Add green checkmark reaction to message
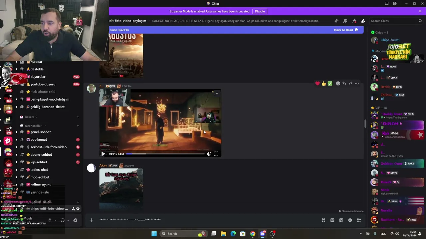Viewport: 426px width, 239px height. click(x=330, y=84)
